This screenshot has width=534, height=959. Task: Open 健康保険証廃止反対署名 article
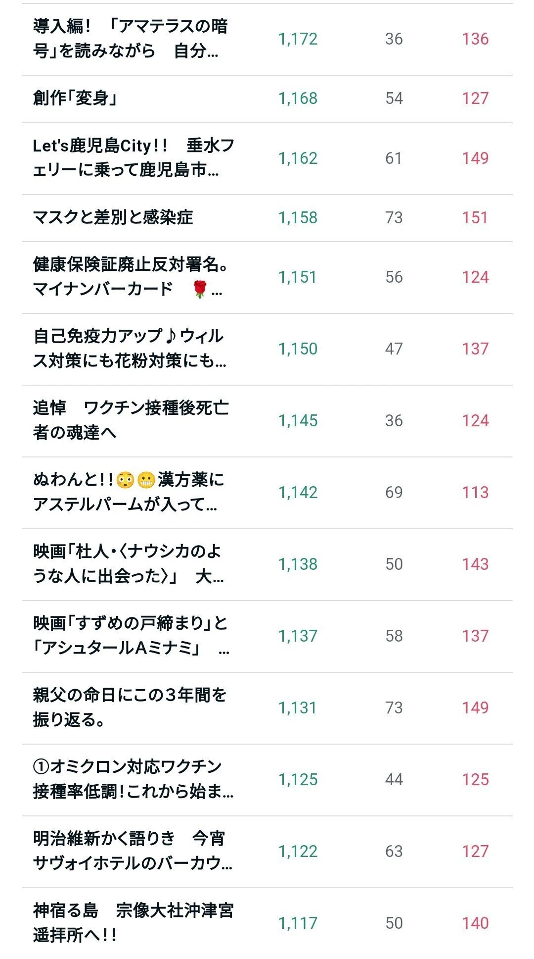pos(132,277)
